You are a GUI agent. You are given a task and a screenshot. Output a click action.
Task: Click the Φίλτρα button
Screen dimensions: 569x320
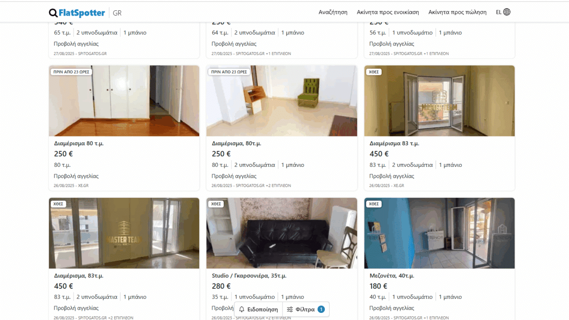[x=306, y=310]
